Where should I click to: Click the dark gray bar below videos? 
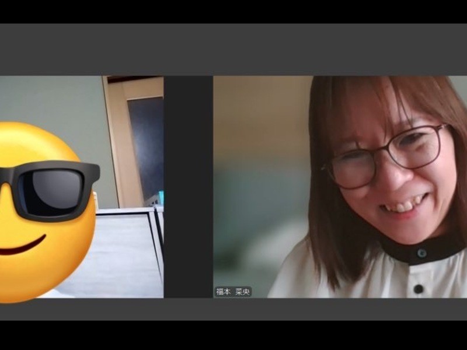click(233, 309)
